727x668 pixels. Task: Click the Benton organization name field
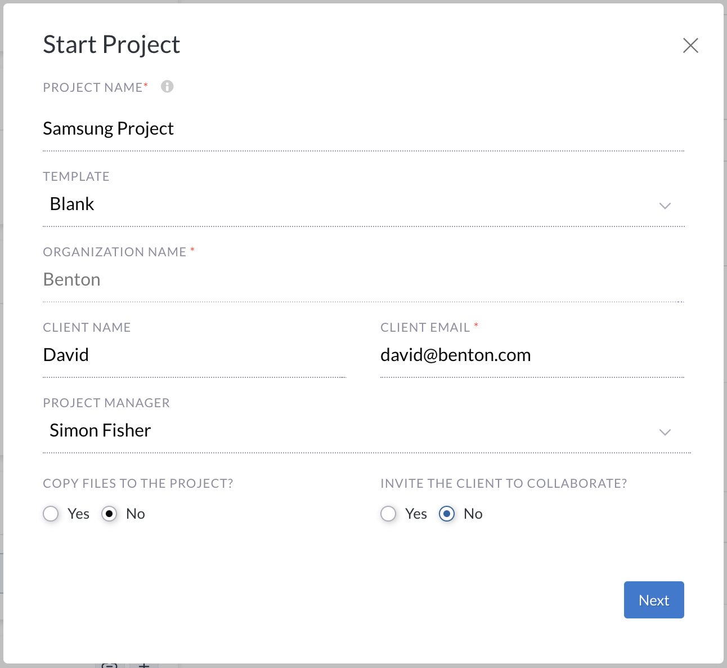click(360, 280)
